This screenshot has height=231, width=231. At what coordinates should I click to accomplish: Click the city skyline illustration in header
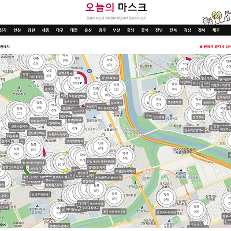pos(217,17)
